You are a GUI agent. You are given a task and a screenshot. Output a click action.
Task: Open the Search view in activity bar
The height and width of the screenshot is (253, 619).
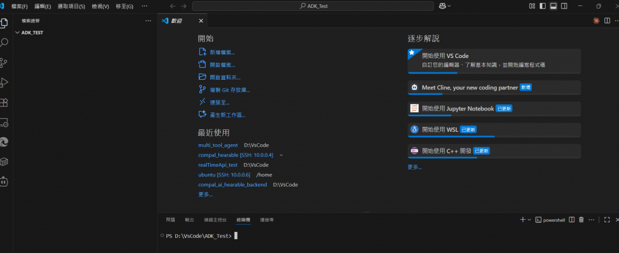pos(4,42)
